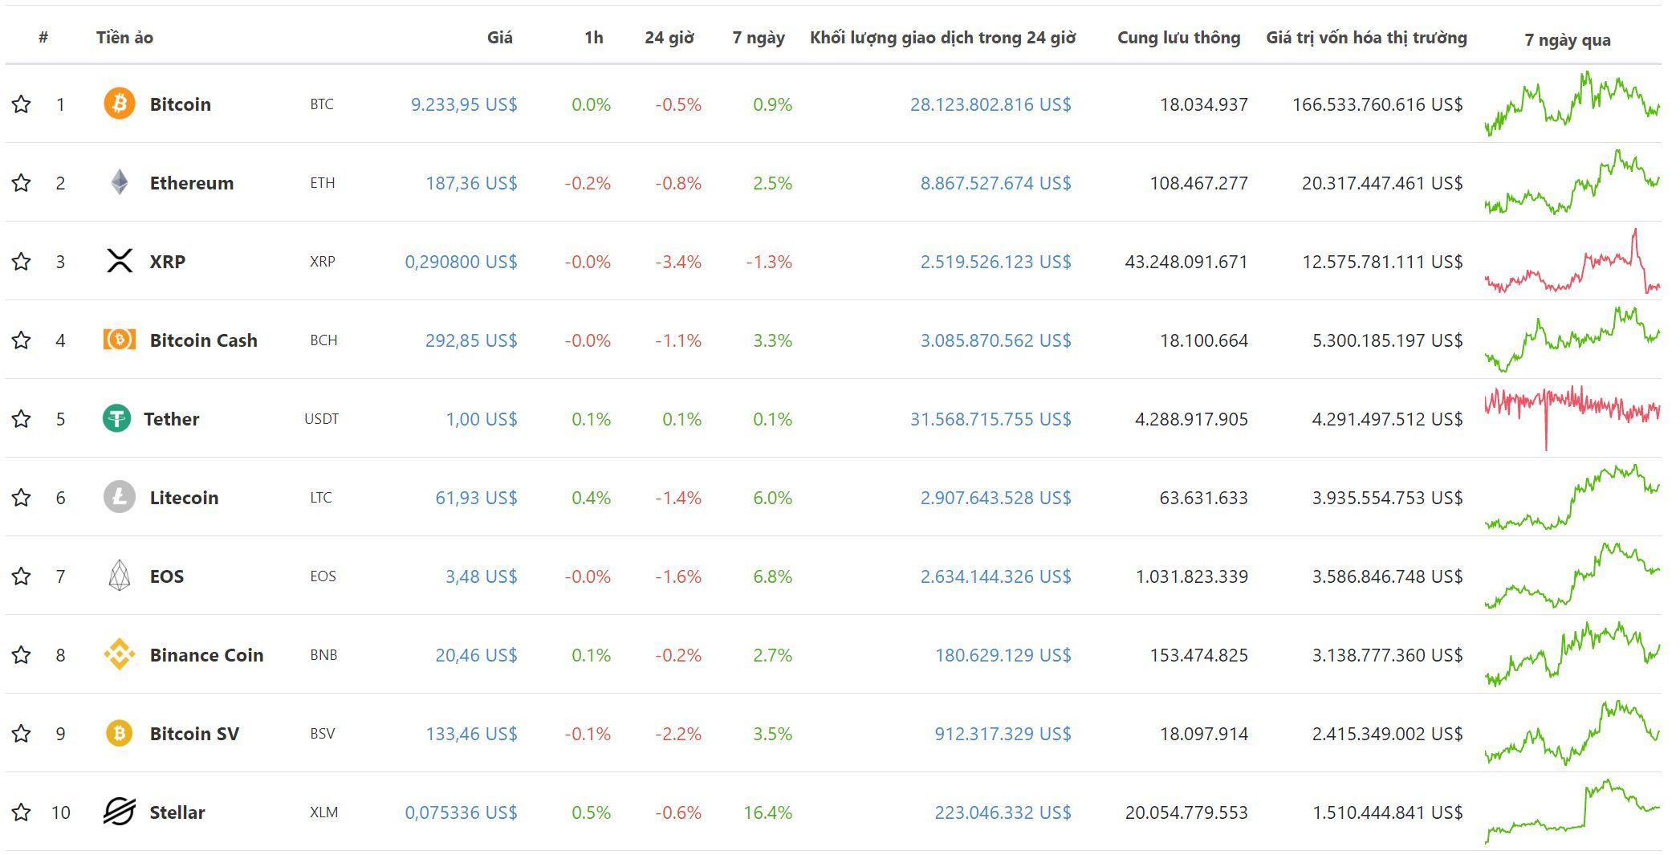
Task: Mark Stellar as favorite star
Action: coord(22,812)
